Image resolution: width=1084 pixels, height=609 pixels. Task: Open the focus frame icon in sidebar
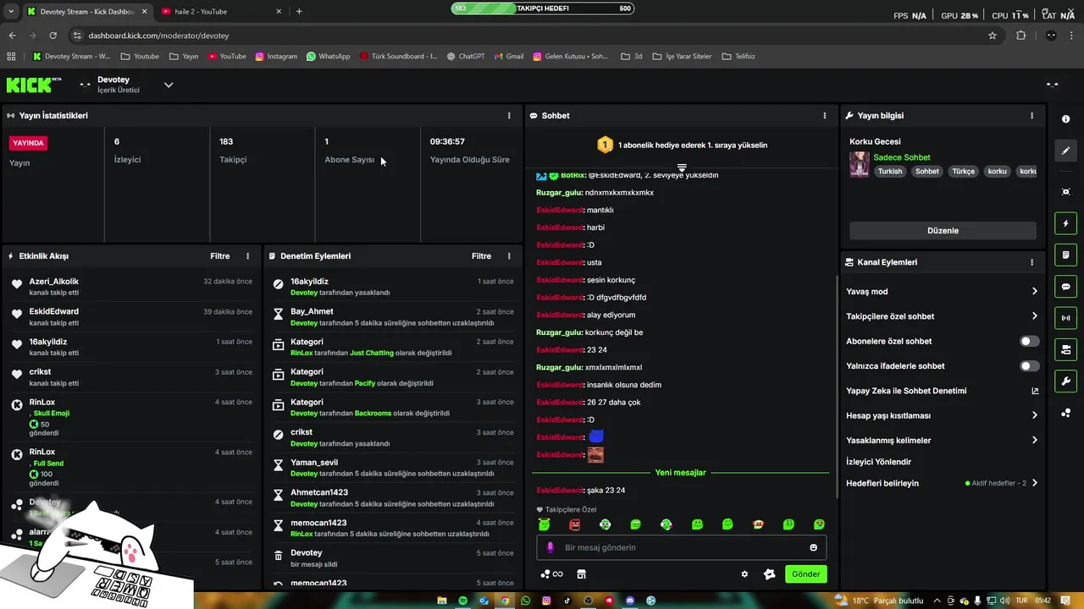(x=1065, y=192)
